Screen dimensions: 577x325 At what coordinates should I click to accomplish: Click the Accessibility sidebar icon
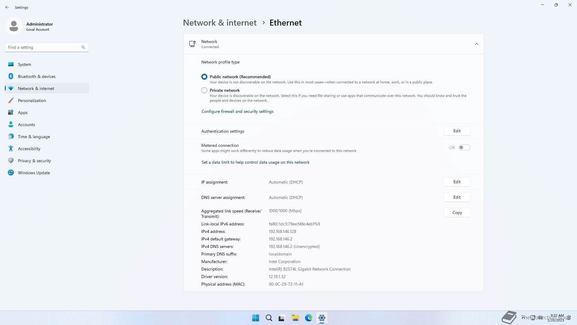pos(11,149)
